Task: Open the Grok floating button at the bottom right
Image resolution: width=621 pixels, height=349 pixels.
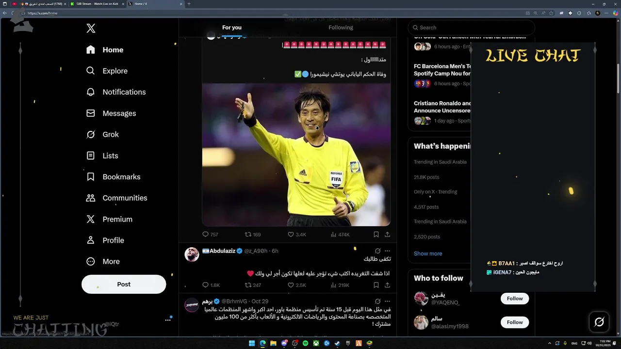Action: click(599, 322)
